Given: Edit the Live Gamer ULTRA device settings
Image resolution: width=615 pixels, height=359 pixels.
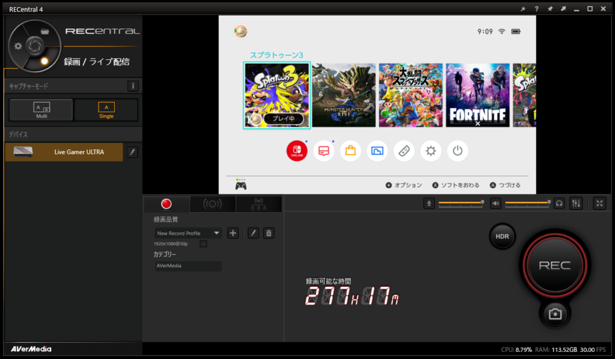Looking at the screenshot, I should point(133,152).
